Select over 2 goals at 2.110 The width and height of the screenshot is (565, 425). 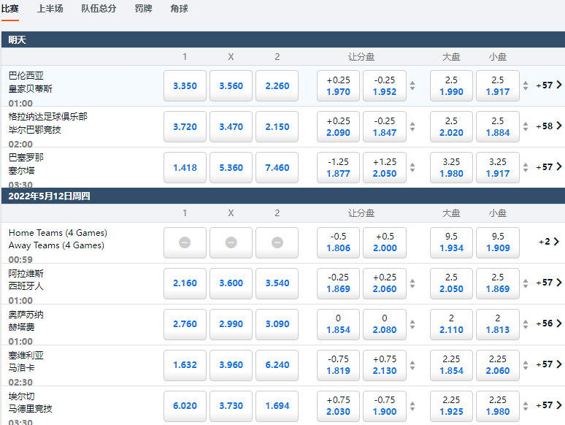[451, 323]
